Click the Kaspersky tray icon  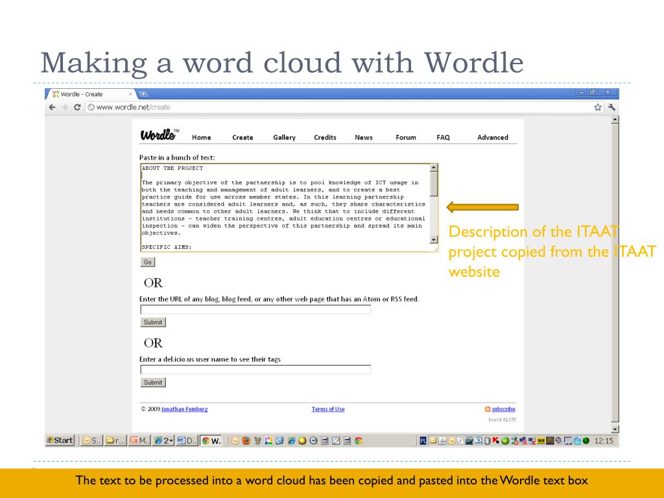[495, 441]
